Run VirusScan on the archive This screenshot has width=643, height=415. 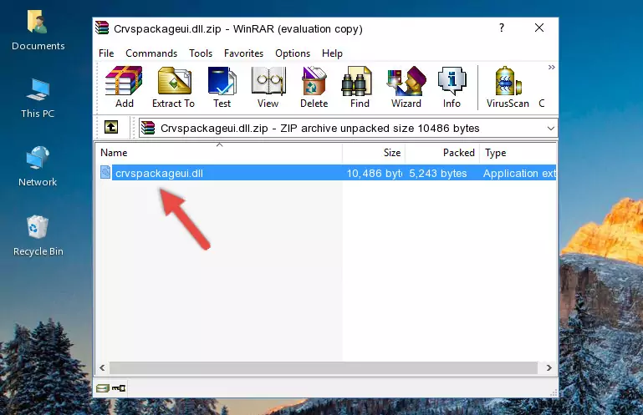coord(508,87)
